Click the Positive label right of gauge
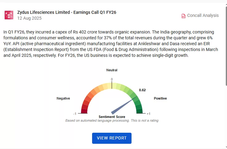The width and height of the screenshot is (227, 149). (160, 98)
